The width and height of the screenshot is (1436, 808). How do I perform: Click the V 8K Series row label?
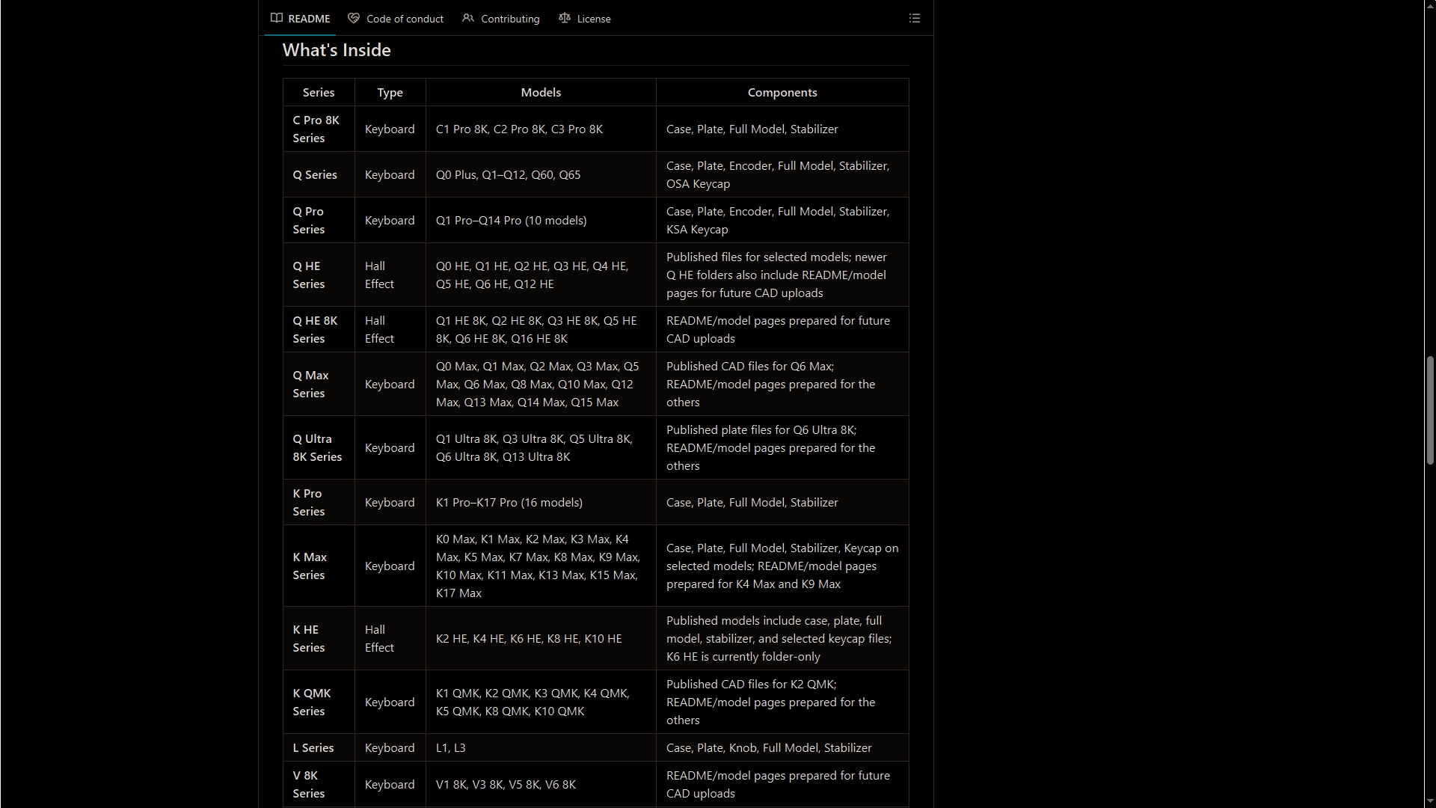309,784
